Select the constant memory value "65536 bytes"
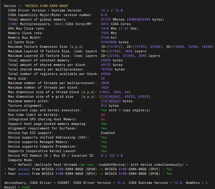 click(112, 60)
